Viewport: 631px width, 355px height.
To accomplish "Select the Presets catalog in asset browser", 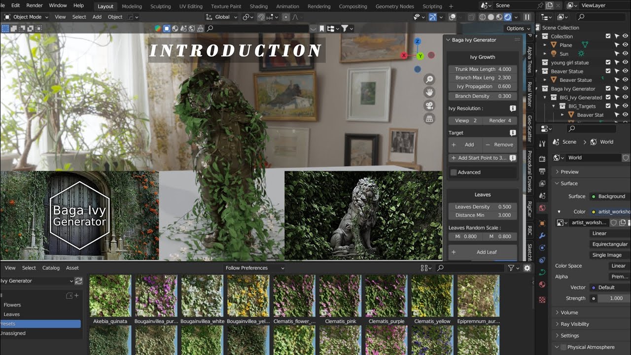I will point(40,324).
